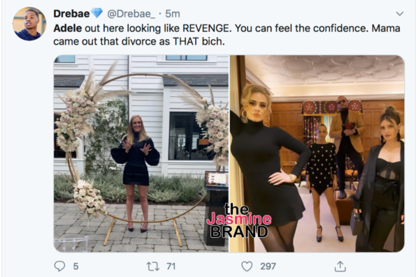The width and height of the screenshot is (416, 277).
Task: Click the like count of 297
Action: click(x=268, y=266)
